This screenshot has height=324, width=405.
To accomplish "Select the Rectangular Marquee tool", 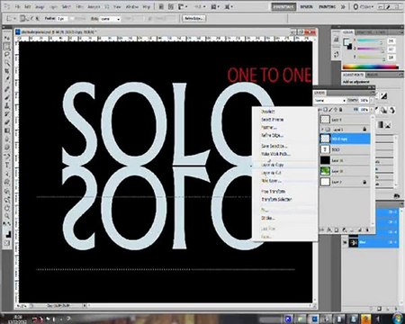I will (x=6, y=46).
